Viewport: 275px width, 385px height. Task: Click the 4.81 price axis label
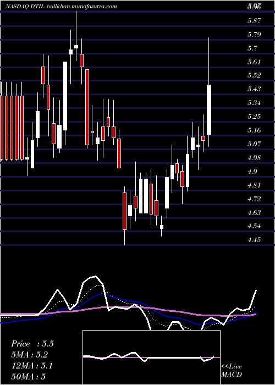(254, 185)
